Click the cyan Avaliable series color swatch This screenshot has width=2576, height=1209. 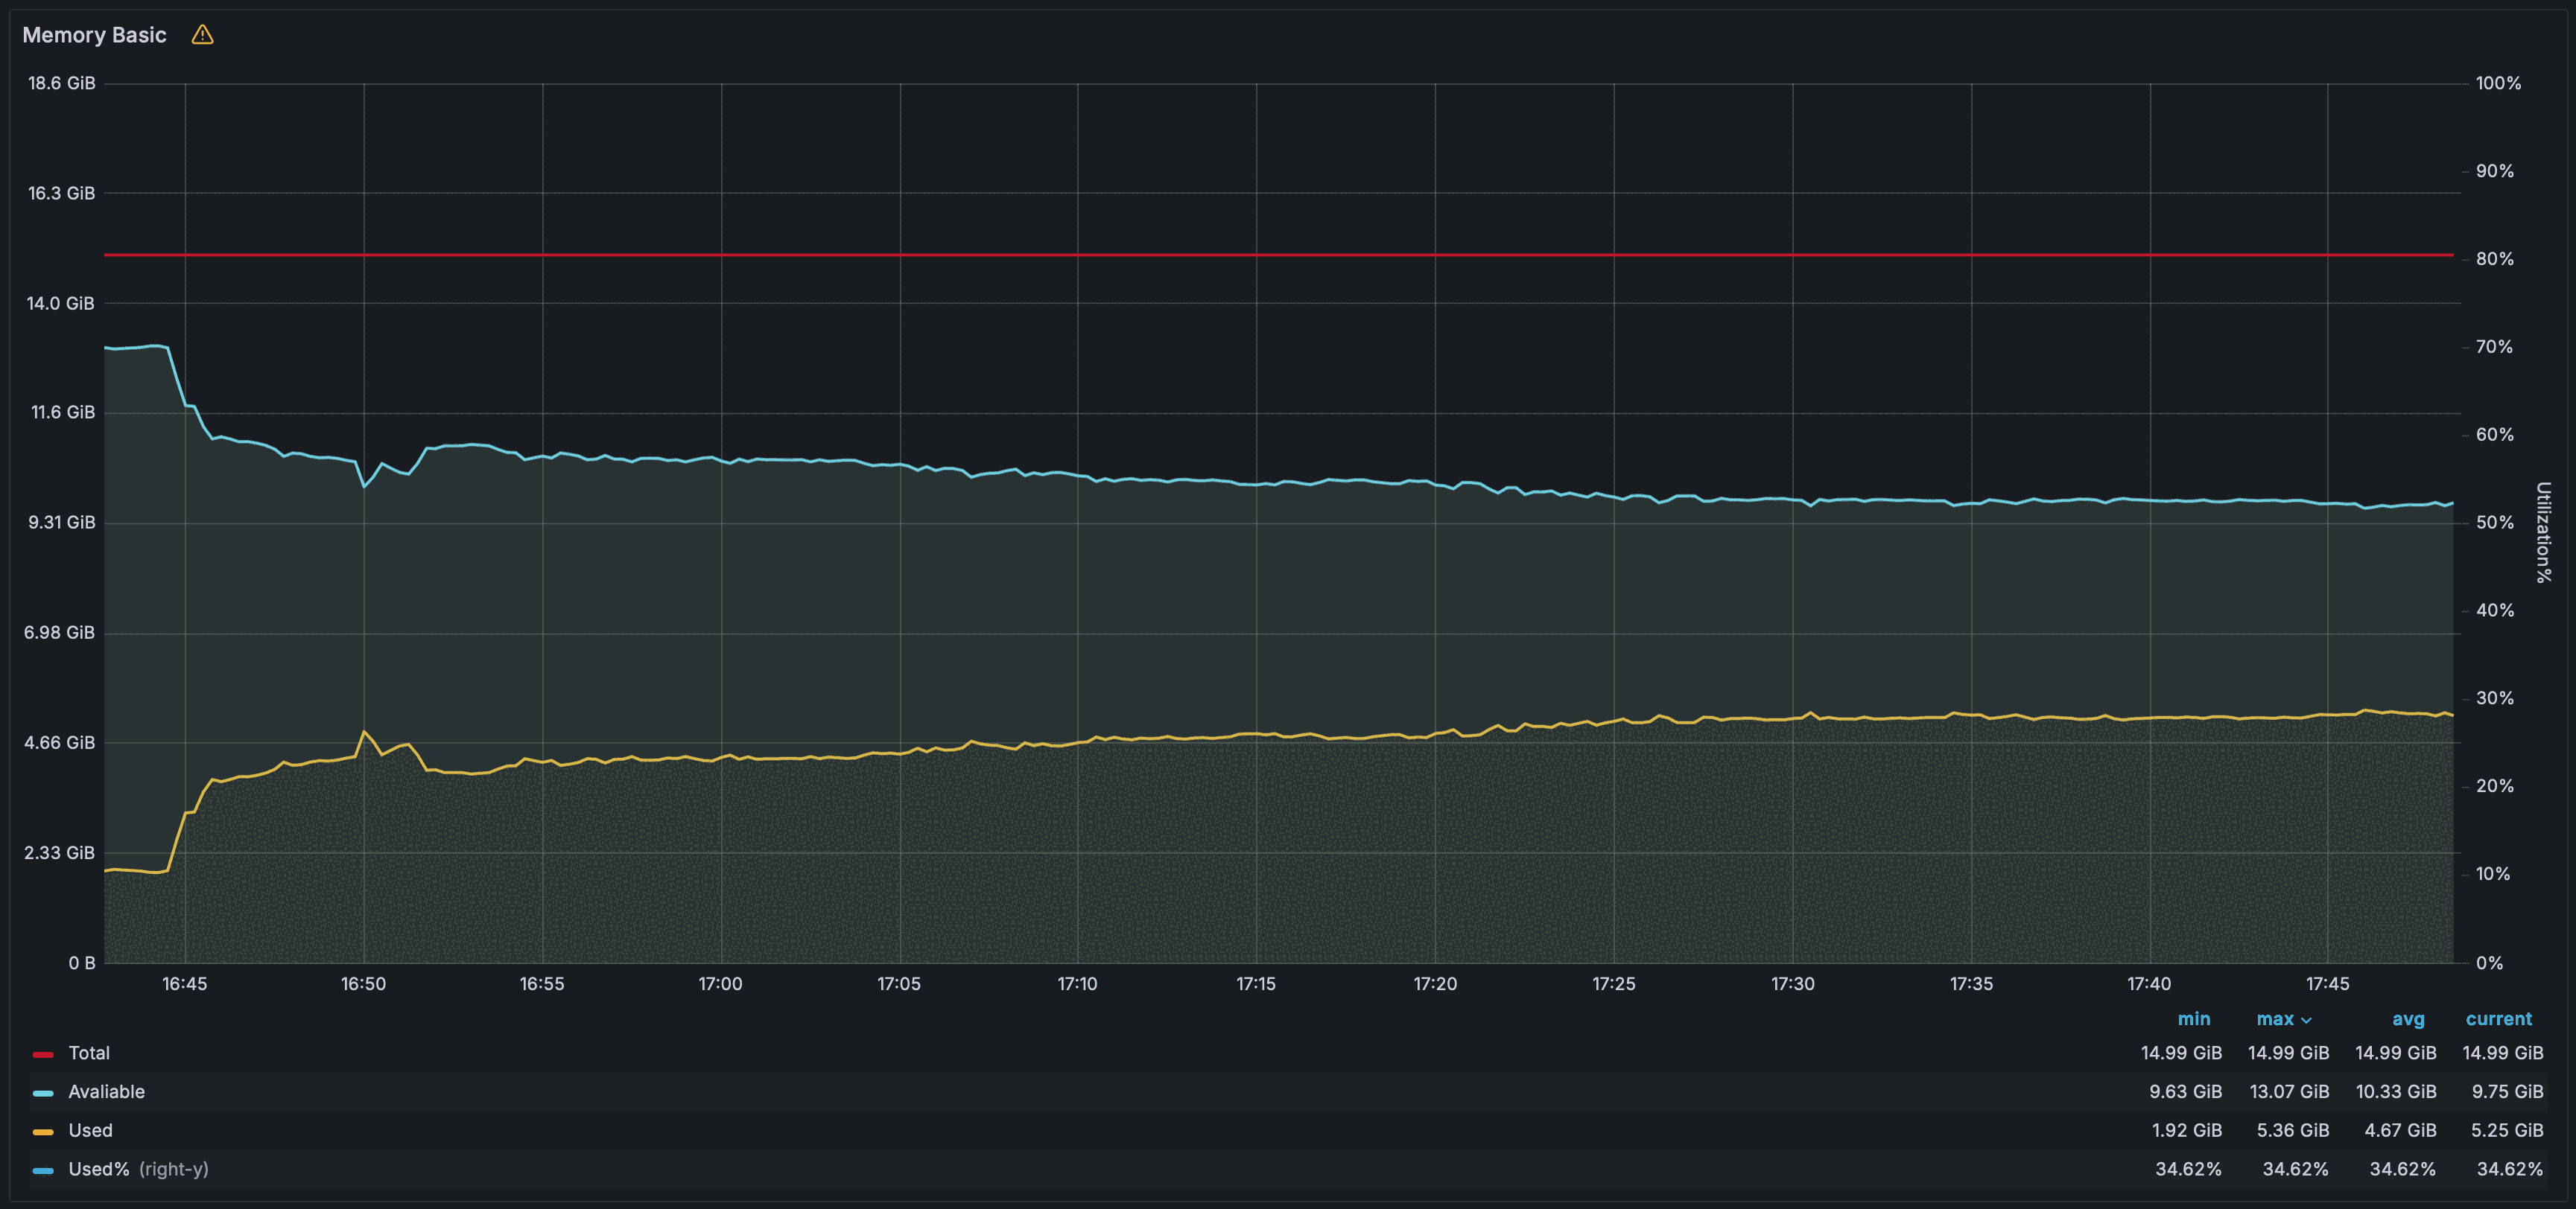(43, 1093)
